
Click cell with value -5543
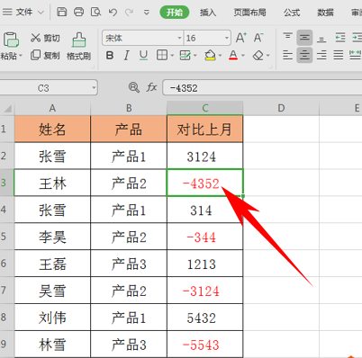[205, 345]
